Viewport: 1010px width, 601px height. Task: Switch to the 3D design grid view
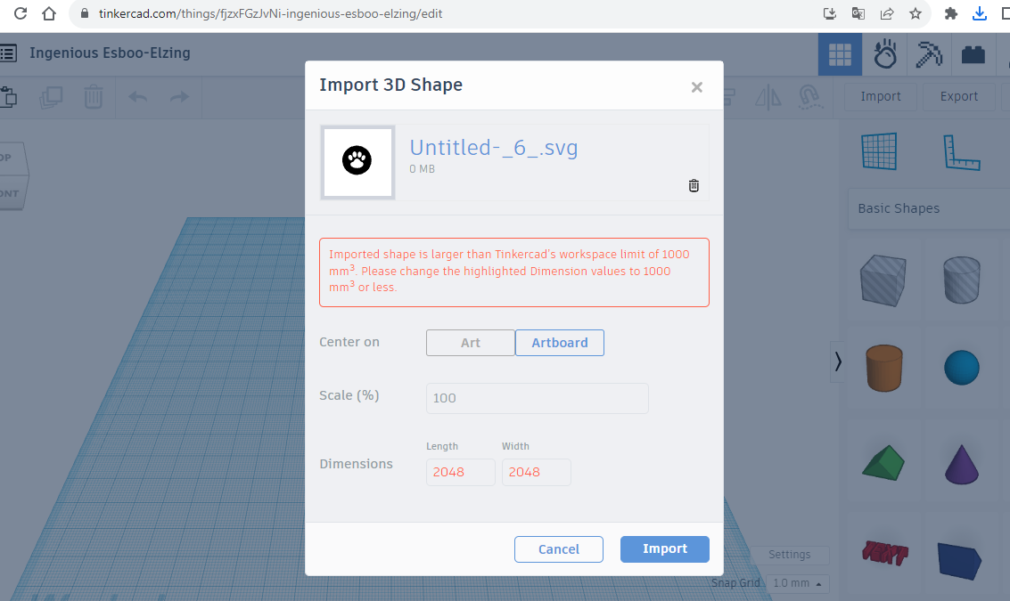(840, 54)
